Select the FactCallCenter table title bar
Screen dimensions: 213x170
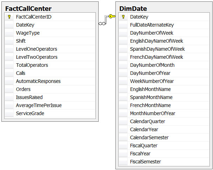tap(50, 8)
